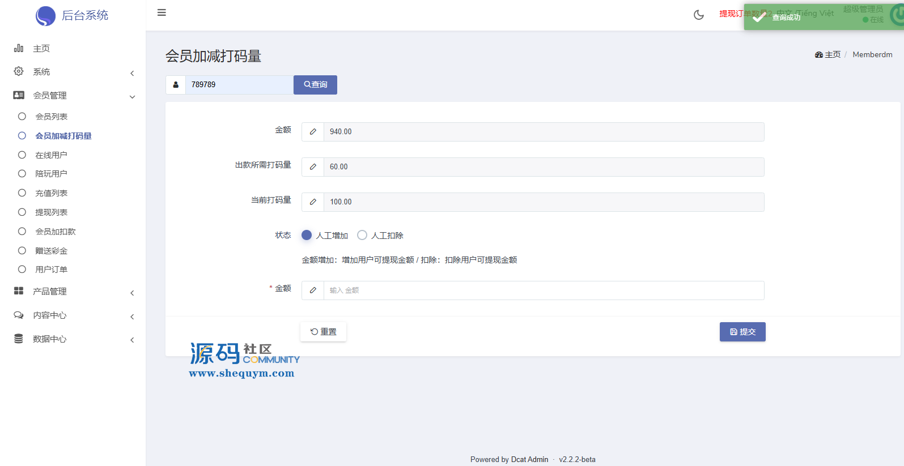
Task: Open the Dcat Admin footer link
Action: [x=529, y=460]
